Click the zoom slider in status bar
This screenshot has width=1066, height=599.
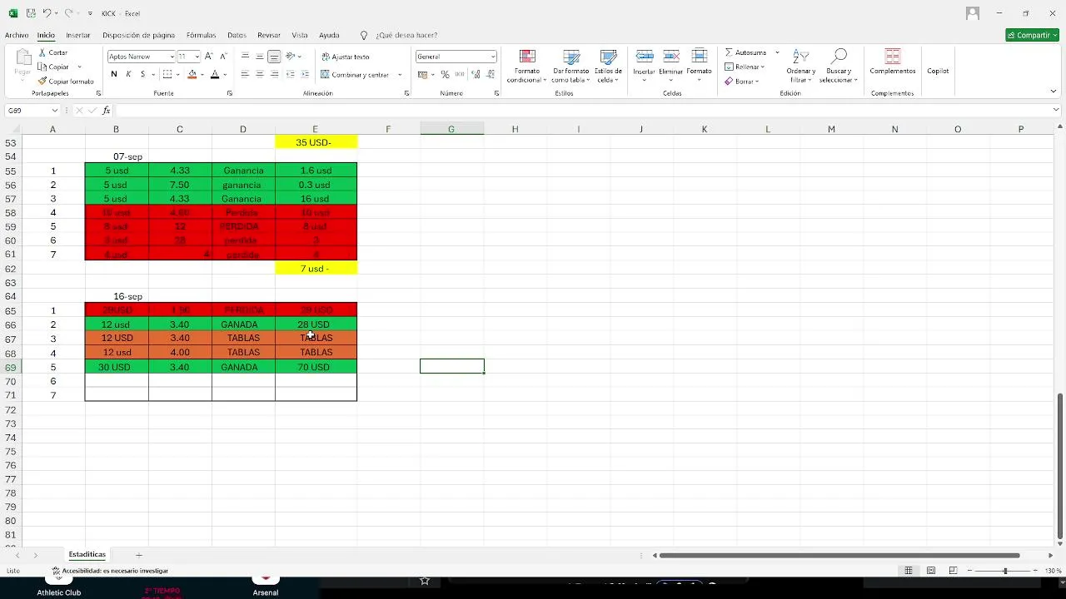[1004, 571]
